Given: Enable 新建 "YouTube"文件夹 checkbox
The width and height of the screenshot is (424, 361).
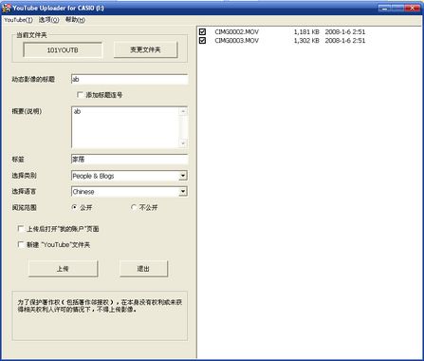Looking at the screenshot, I should [x=21, y=244].
